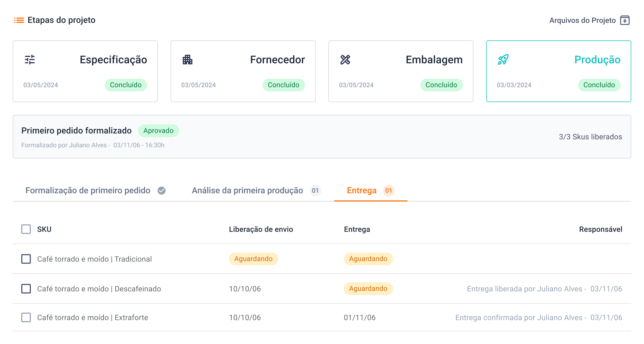This screenshot has width=644, height=344.
Task: Click Aguardando in Descafeinado's Entrega column
Action: coord(368,289)
